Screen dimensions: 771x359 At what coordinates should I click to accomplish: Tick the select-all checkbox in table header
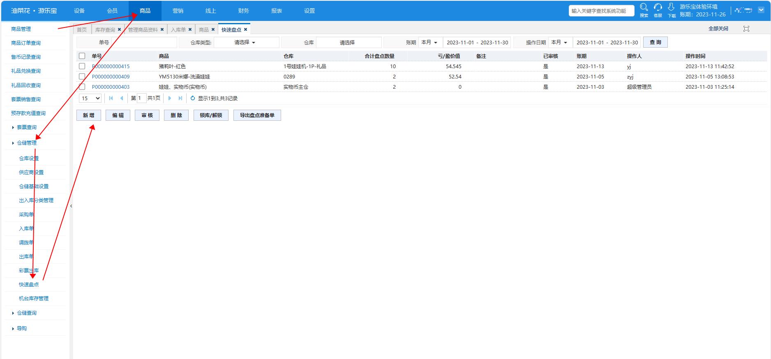pyautogui.click(x=82, y=56)
